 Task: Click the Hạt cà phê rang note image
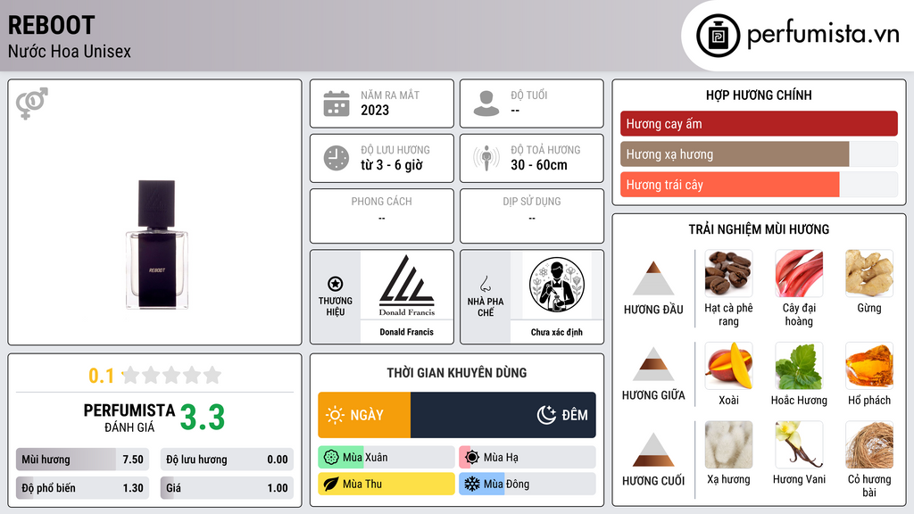click(728, 273)
